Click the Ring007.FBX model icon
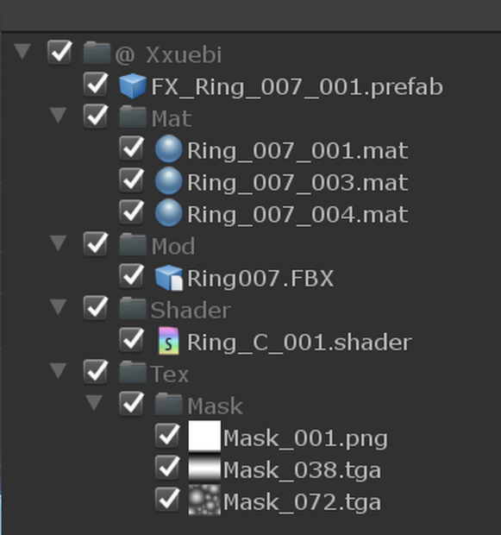Viewport: 501px width, 535px height. (168, 277)
